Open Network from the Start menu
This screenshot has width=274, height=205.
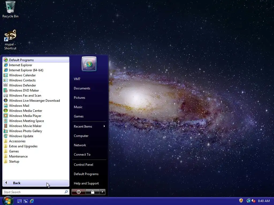point(89,145)
